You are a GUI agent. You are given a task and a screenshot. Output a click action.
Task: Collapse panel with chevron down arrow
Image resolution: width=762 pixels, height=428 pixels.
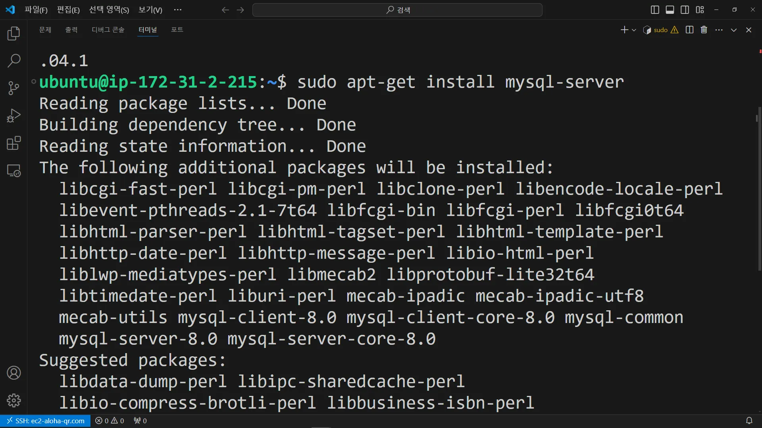pyautogui.click(x=734, y=30)
